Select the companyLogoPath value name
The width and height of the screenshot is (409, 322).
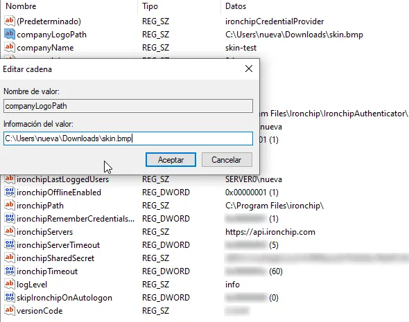52,35
